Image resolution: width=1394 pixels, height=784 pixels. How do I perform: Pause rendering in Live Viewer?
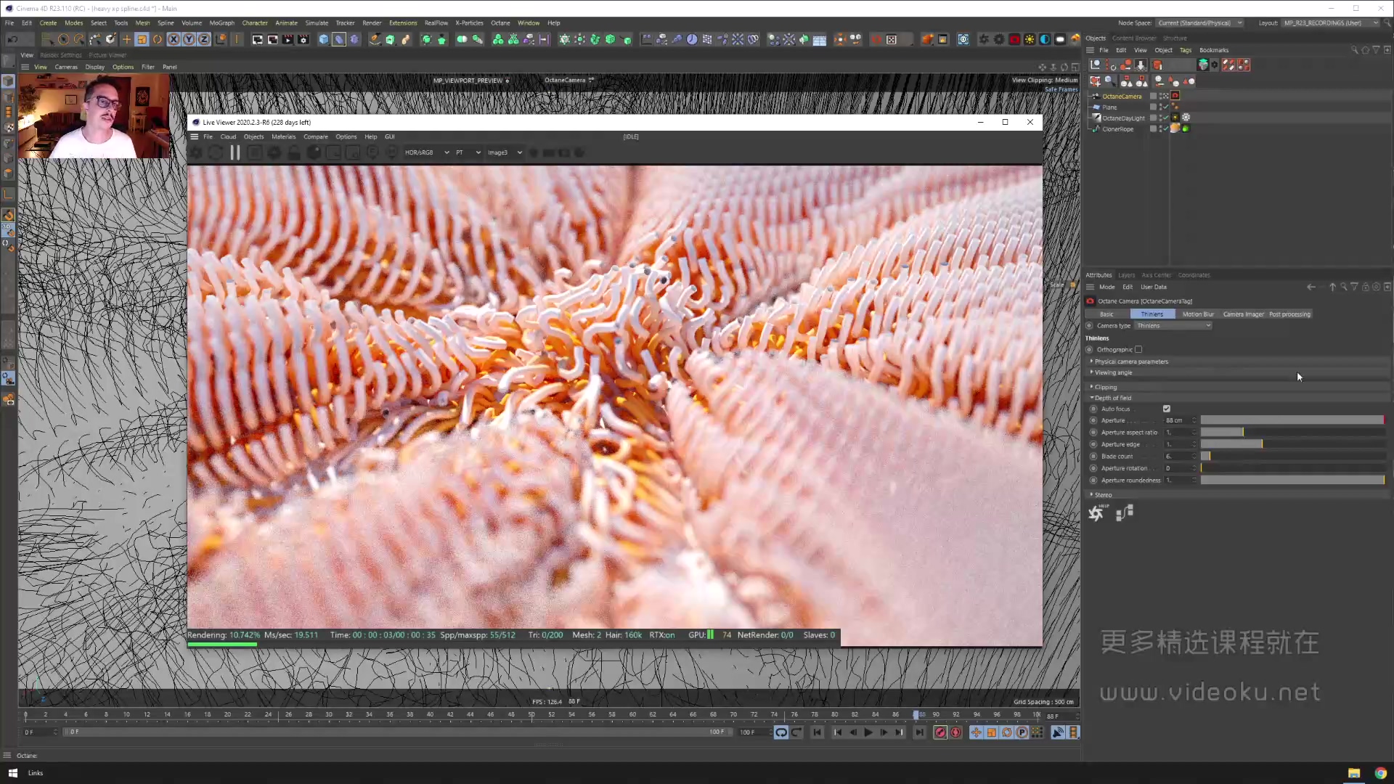(235, 152)
